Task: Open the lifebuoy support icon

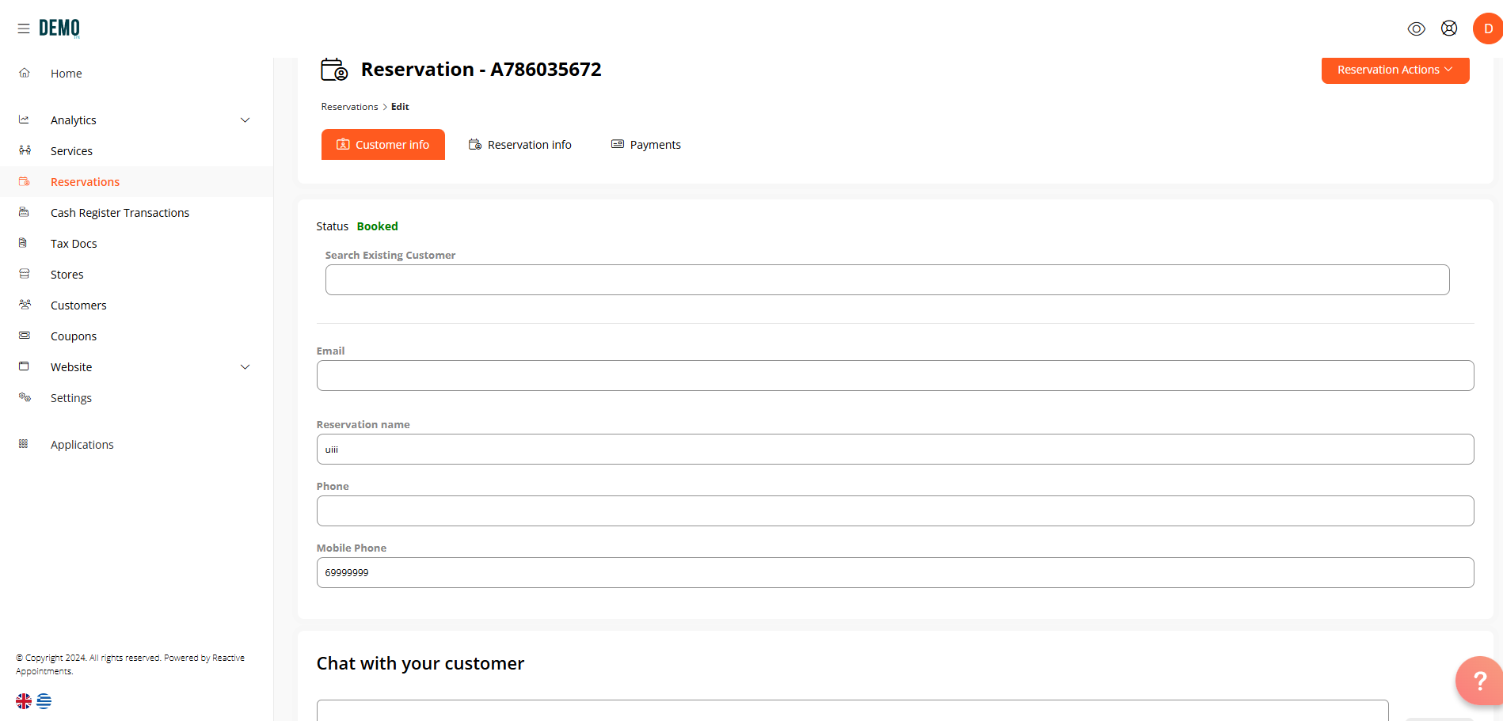Action: pos(1448,28)
